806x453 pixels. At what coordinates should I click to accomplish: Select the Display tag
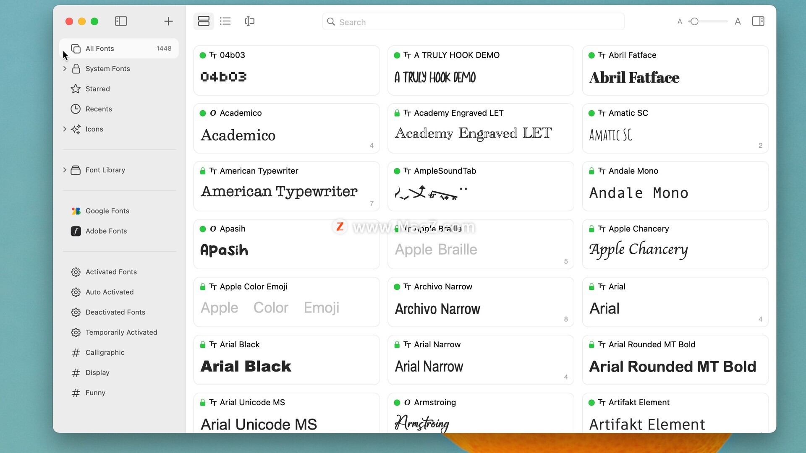pos(97,372)
